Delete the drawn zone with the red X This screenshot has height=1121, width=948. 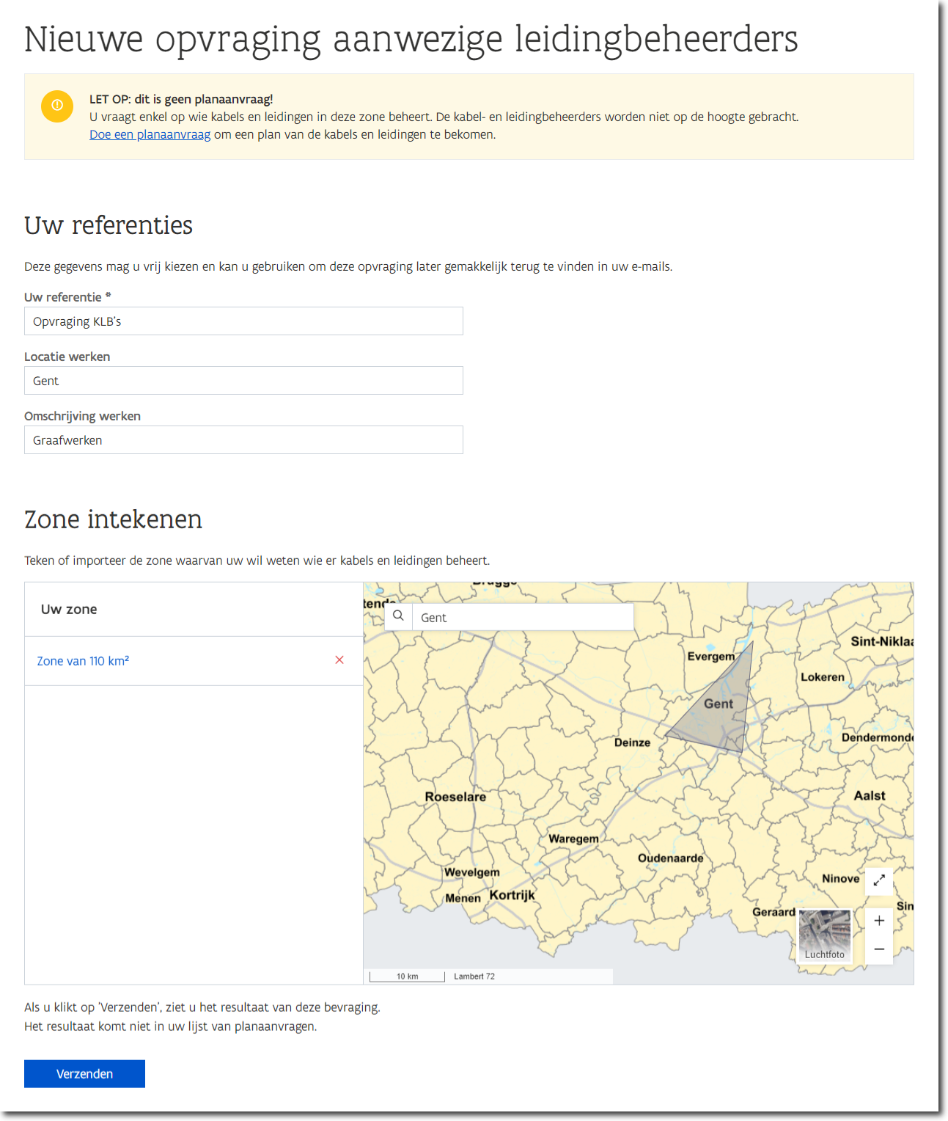tap(339, 660)
